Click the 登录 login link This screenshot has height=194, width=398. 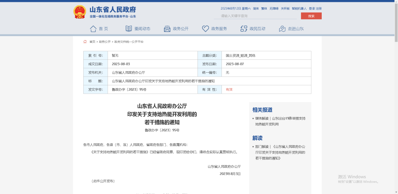312,8
